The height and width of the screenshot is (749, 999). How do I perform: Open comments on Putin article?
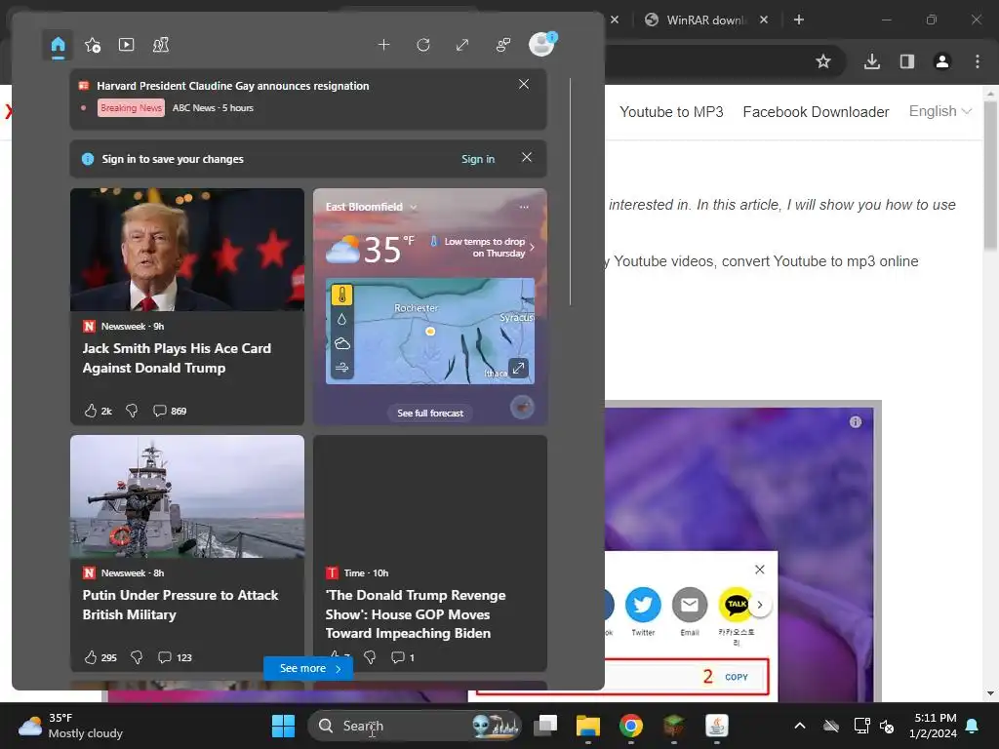pos(175,657)
